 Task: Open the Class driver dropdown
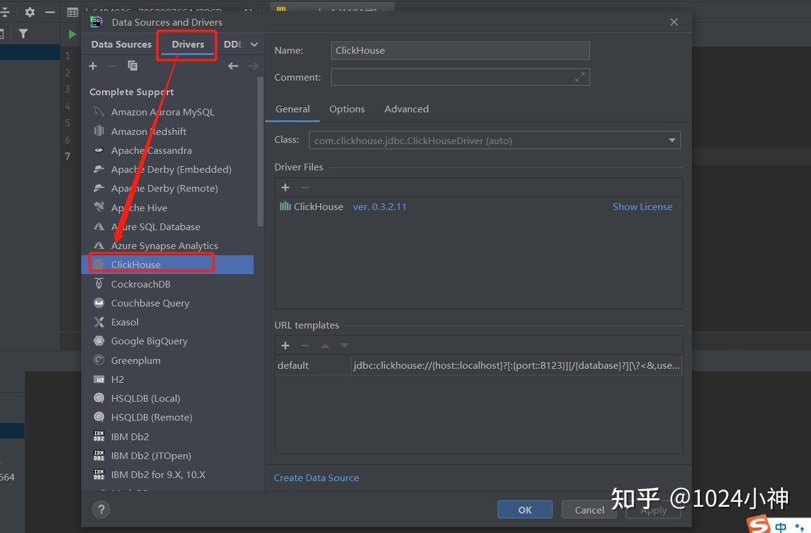670,140
